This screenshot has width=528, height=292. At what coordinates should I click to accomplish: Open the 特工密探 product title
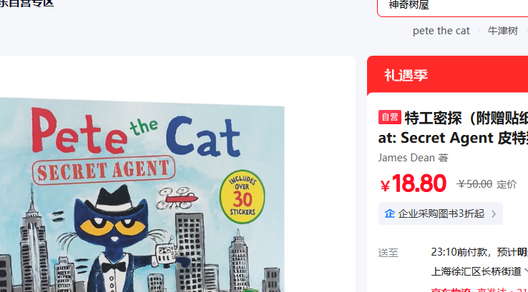453,128
